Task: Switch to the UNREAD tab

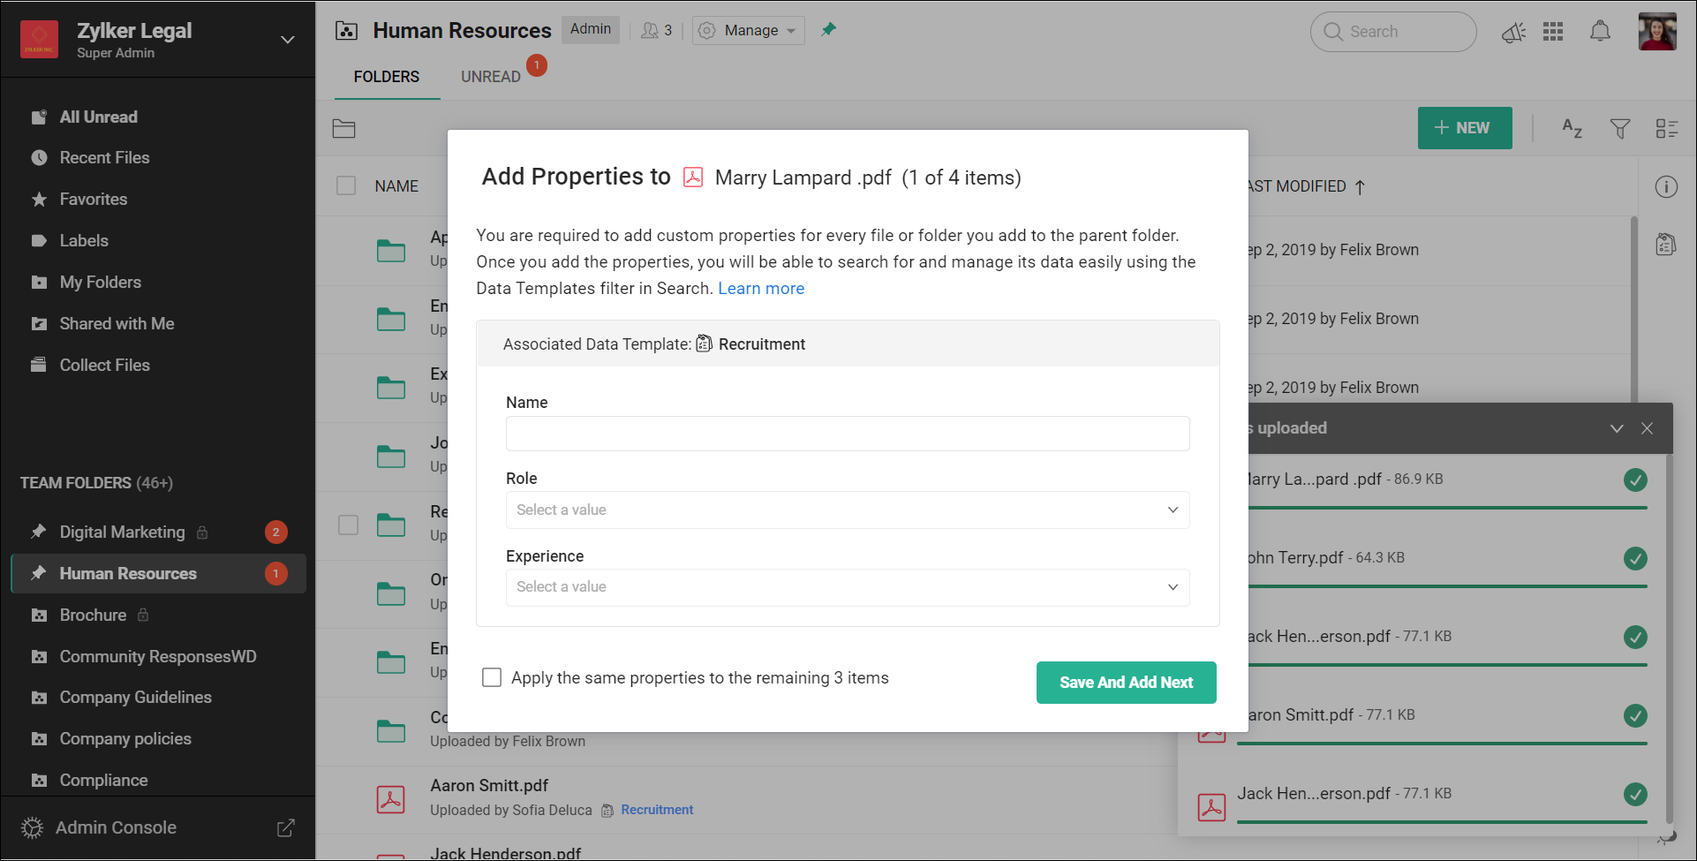Action: click(x=491, y=77)
